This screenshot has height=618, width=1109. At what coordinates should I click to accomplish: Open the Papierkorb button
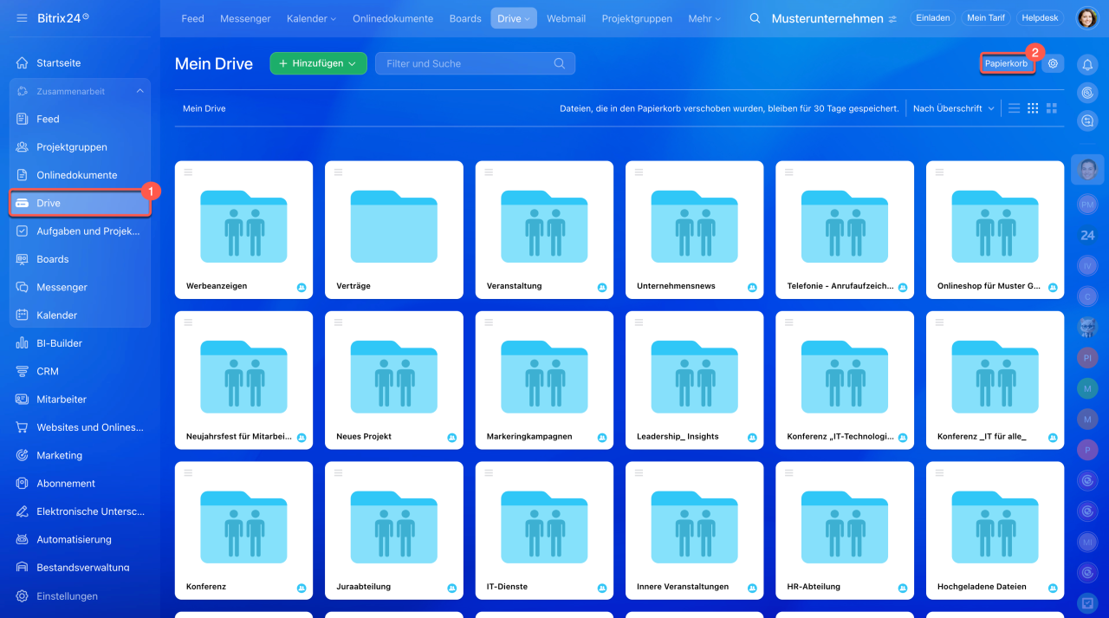click(x=1006, y=63)
